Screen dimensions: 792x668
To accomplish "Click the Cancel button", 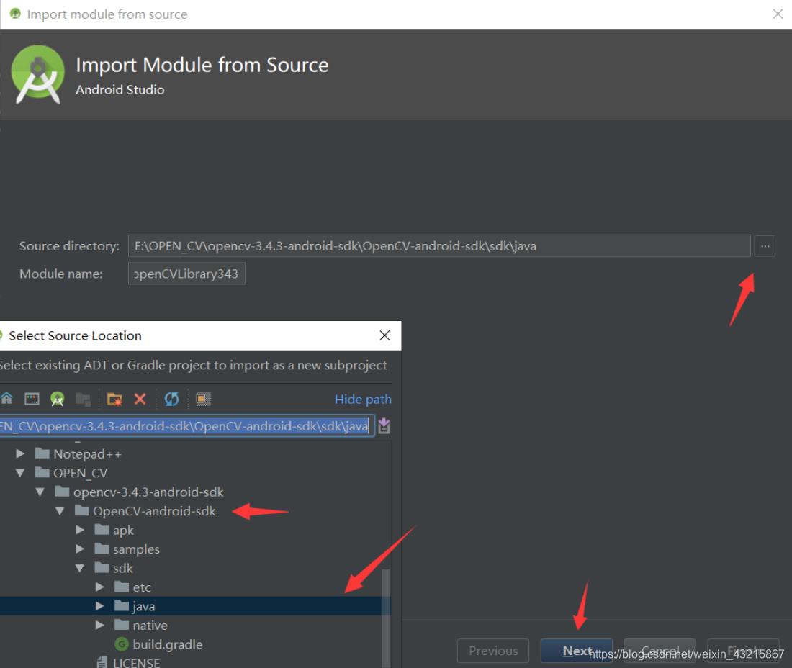I will (x=660, y=651).
